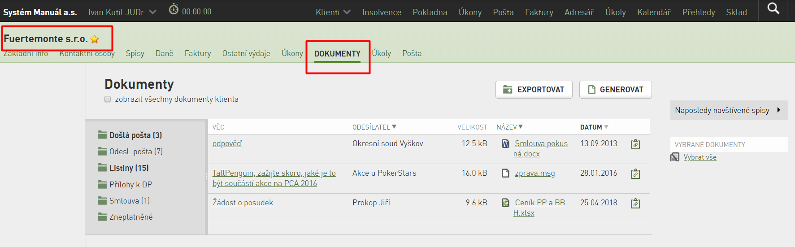Viewport: 795px width, 247px height.
Task: Expand Naposledy navštívené spisy panel
Action: (729, 110)
